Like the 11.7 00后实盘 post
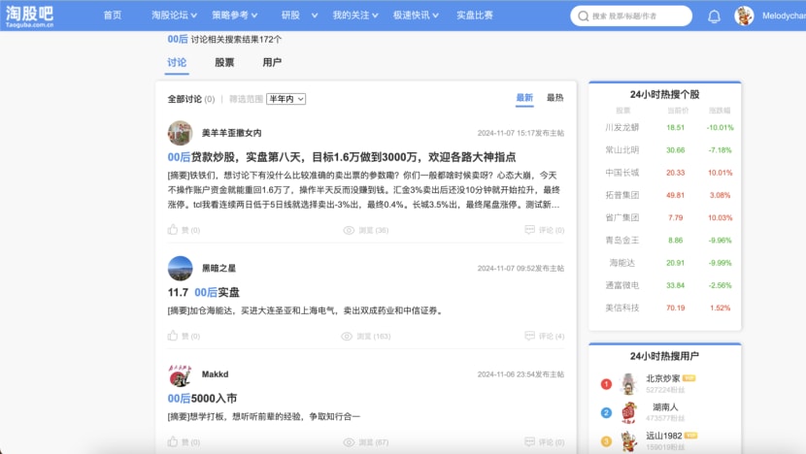806x454 pixels. tap(173, 336)
